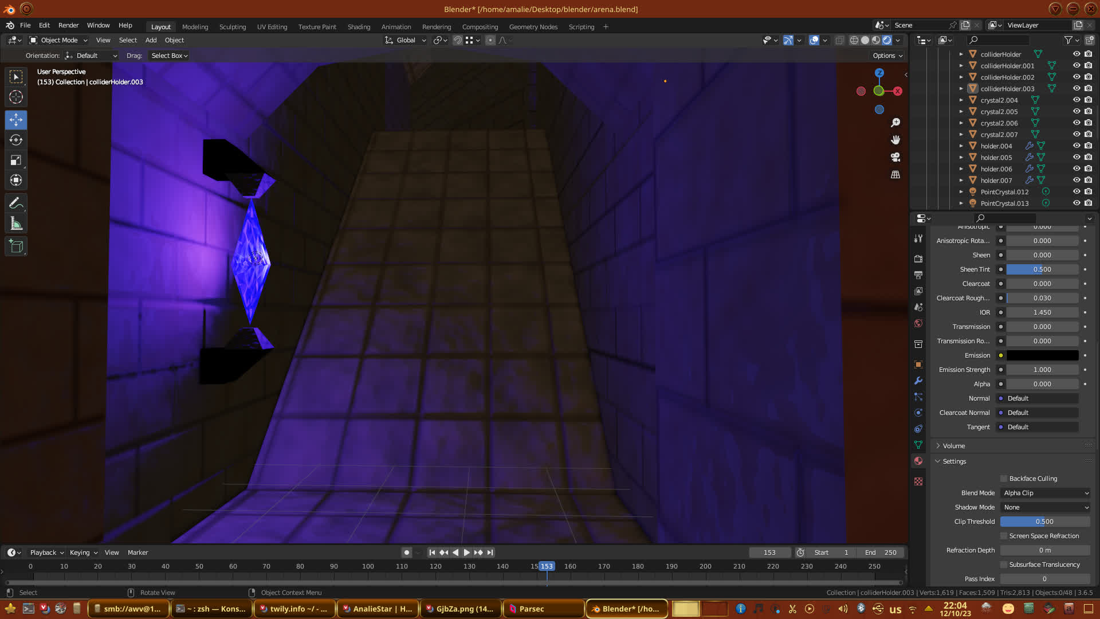Select the Cursor tool in toolbar
1100x619 pixels.
click(16, 97)
